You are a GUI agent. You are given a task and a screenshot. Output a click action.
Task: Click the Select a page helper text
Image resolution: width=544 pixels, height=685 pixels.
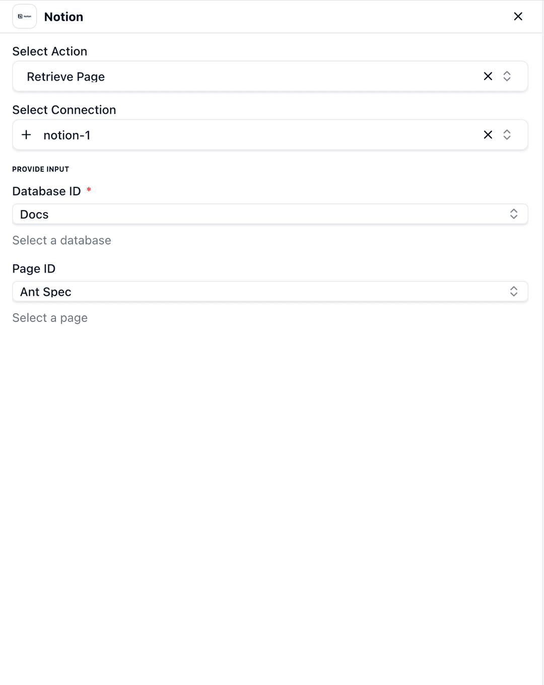click(49, 317)
